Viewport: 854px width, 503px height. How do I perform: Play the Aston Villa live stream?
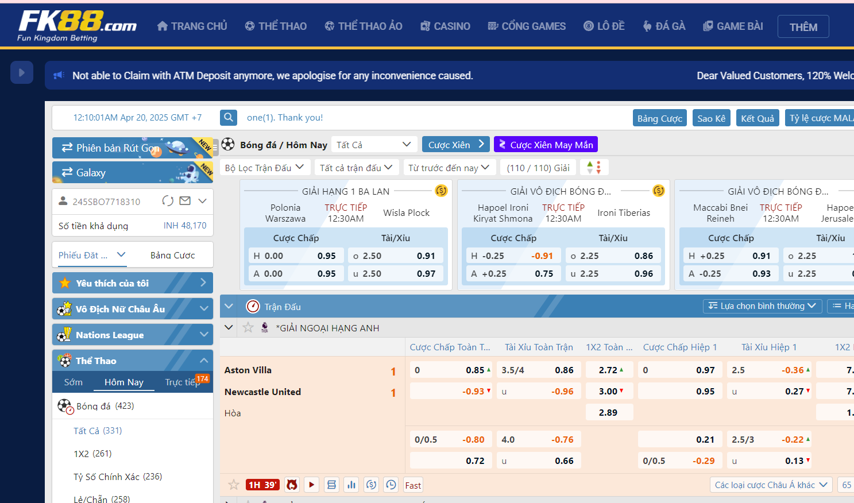point(311,485)
